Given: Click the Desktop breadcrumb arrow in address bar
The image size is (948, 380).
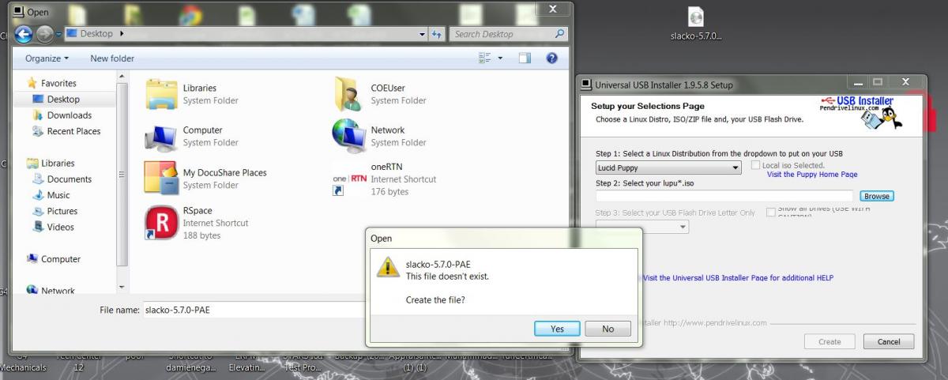Looking at the screenshot, I should coord(122,34).
